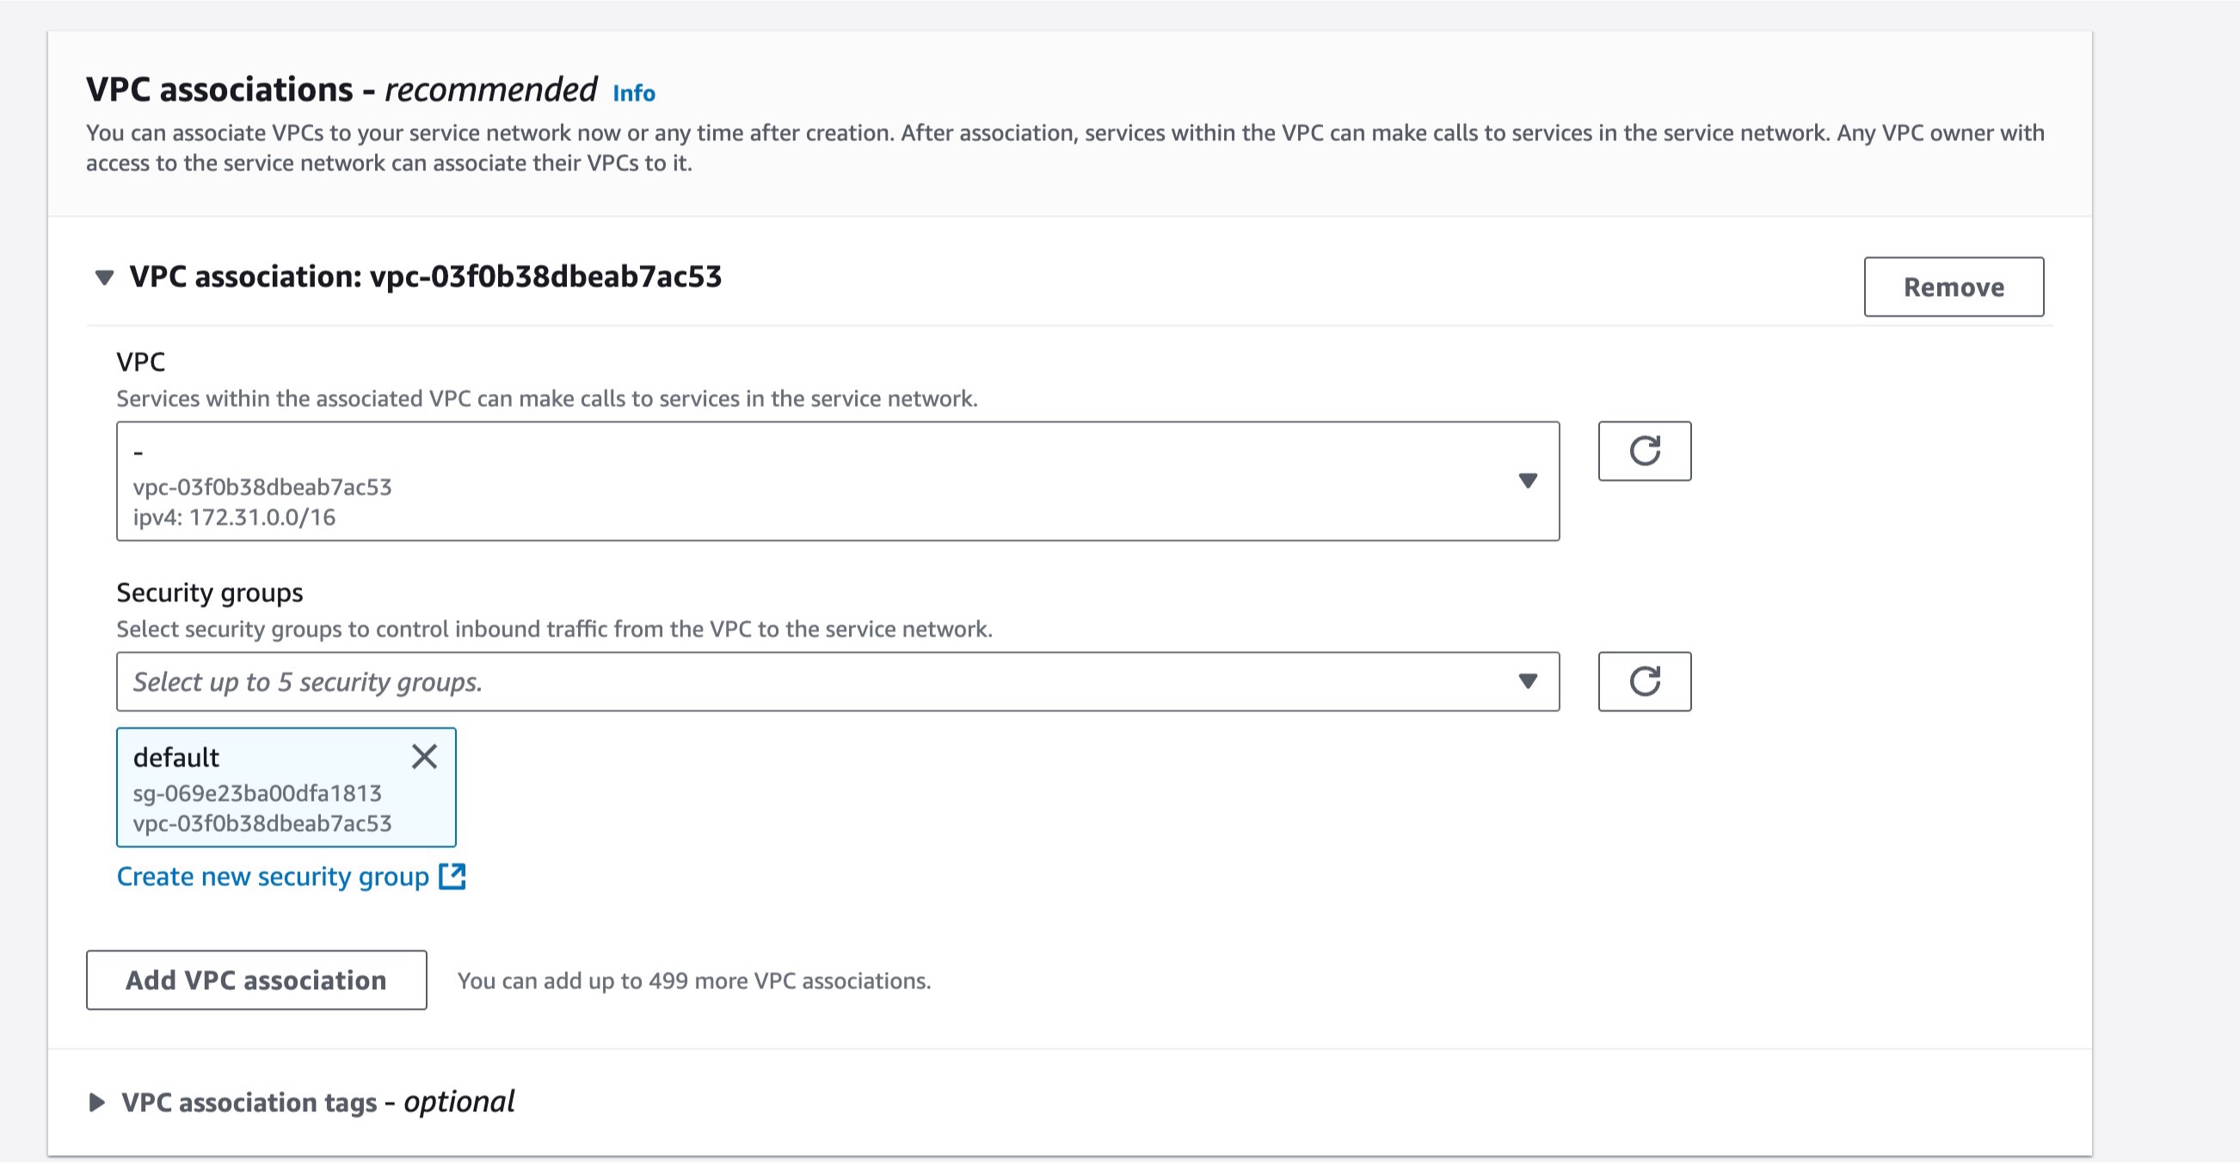The image size is (2240, 1162).
Task: Open the Info link next to VPC associations
Action: click(x=634, y=93)
